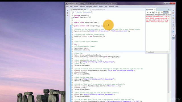182x102 pixels.
Task: Click fourth restore icon in right sidebar
Action: 173,36
